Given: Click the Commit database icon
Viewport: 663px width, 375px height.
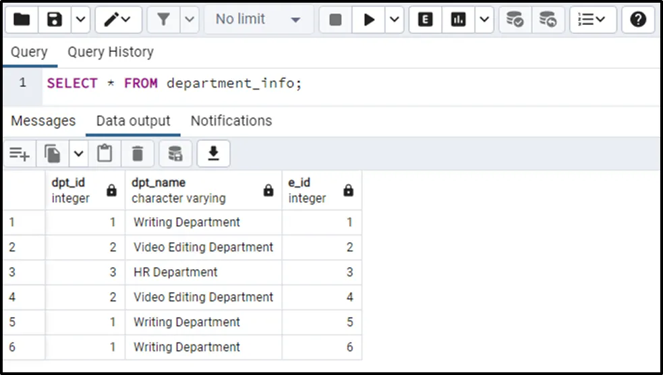Looking at the screenshot, I should 515,20.
